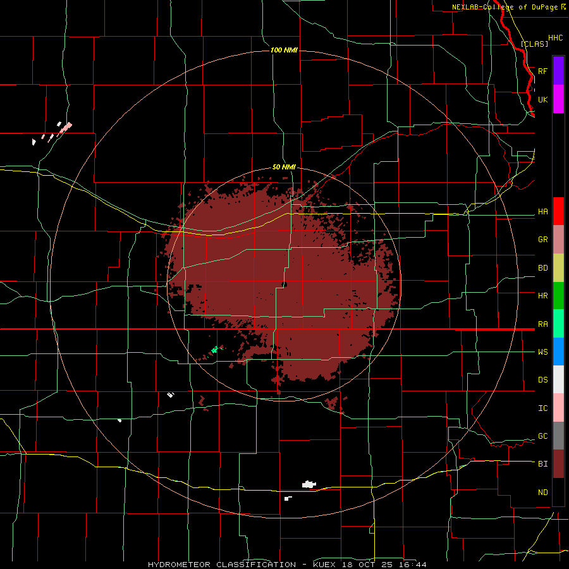
Task: Select the GC gray legend swatch
Action: [x=558, y=436]
